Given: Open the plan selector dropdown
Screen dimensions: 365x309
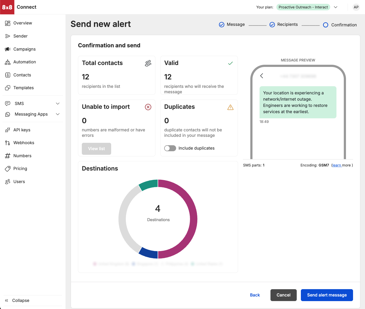Looking at the screenshot, I should click(336, 7).
